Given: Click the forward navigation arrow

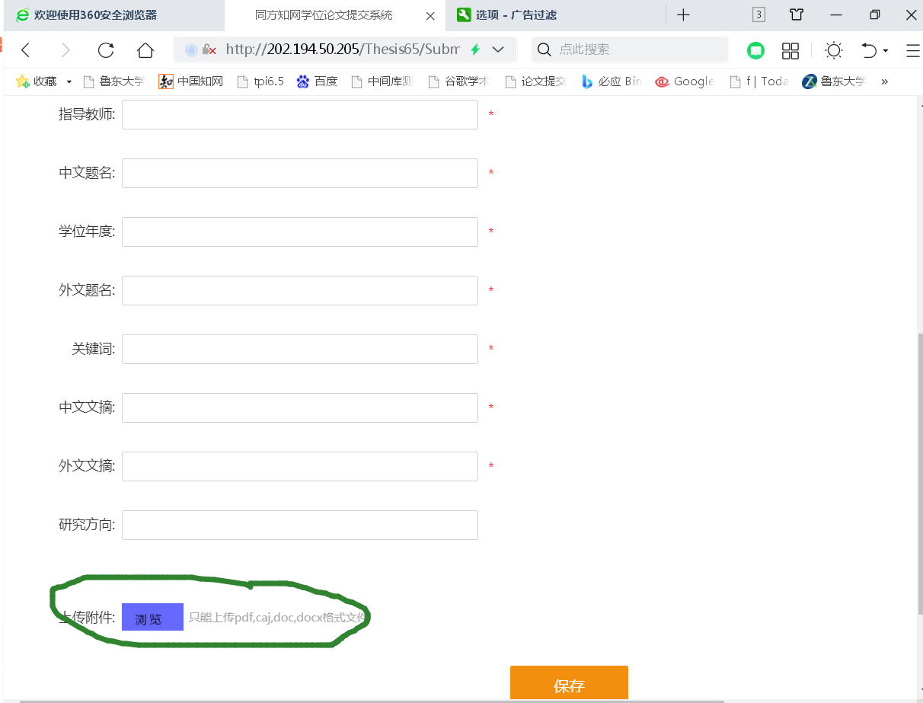Looking at the screenshot, I should pyautogui.click(x=65, y=50).
